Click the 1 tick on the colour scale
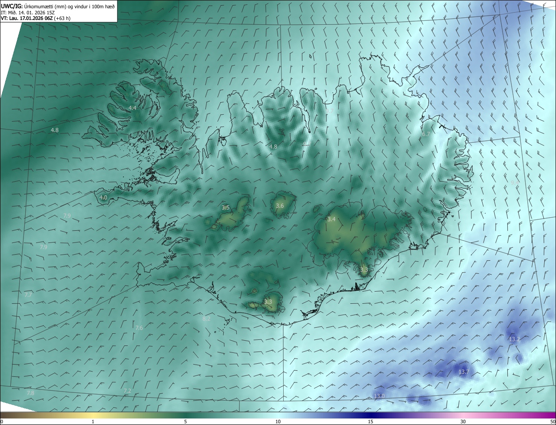 coord(93,422)
